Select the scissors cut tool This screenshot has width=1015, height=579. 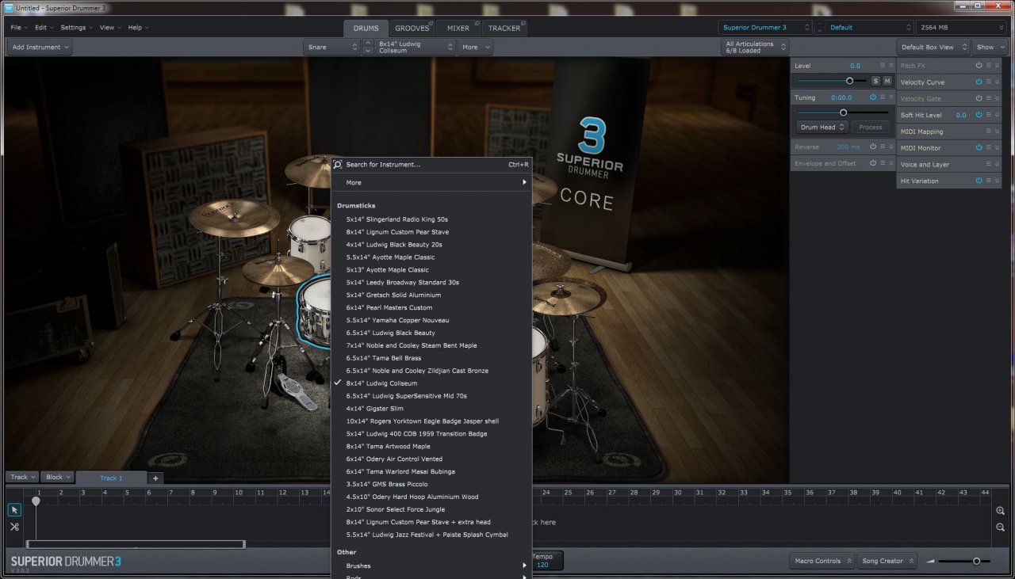point(14,527)
